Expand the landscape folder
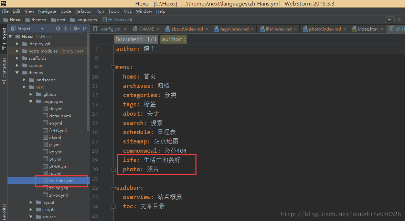 coord(24,80)
